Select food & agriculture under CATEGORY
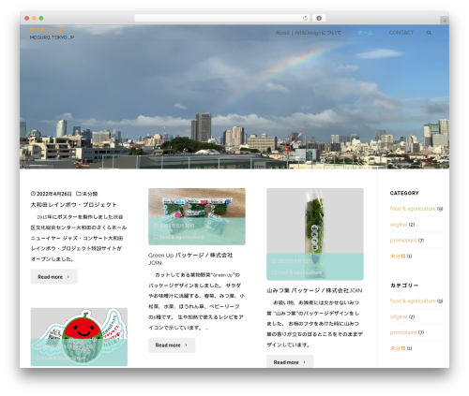The image size is (469, 396). click(x=413, y=209)
